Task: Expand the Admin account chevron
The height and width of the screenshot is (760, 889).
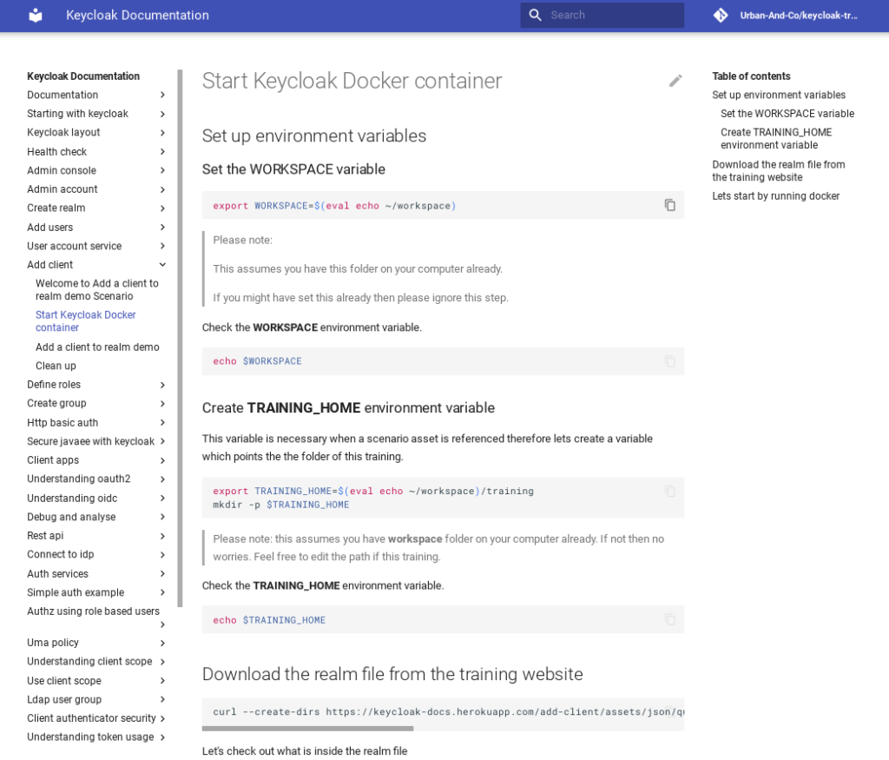Action: point(162,189)
